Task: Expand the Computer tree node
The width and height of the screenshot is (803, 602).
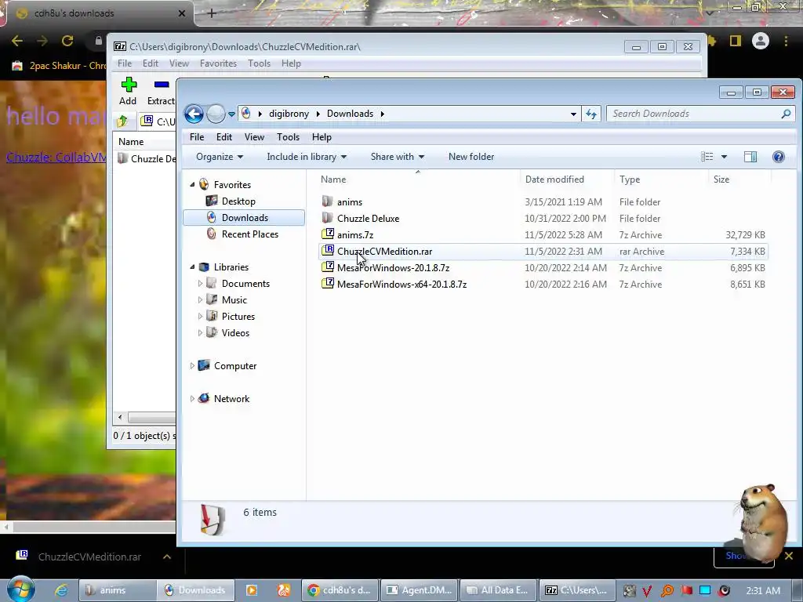Action: coord(193,365)
